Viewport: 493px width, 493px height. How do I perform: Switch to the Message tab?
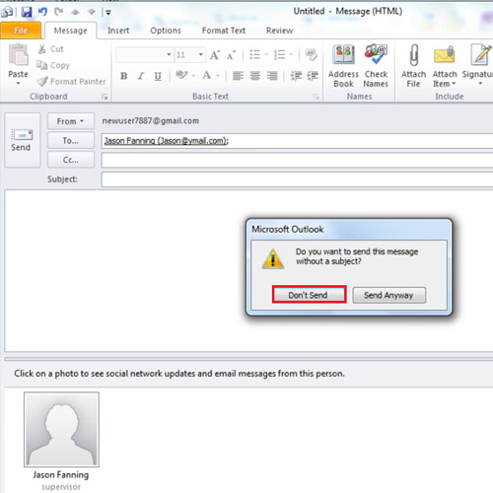71,31
